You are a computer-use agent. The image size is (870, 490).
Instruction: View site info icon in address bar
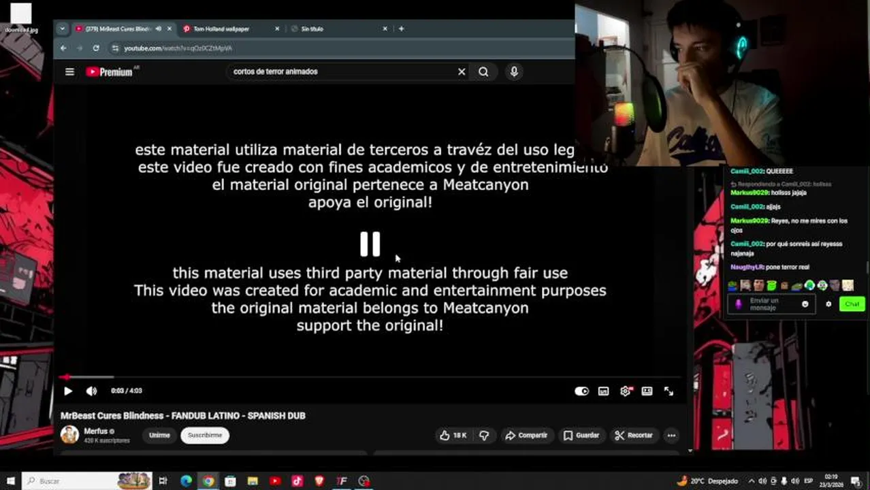(115, 48)
